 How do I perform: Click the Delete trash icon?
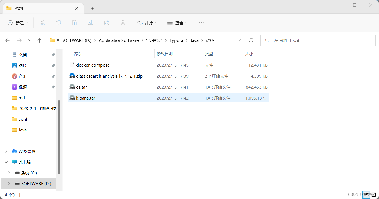pos(123,23)
